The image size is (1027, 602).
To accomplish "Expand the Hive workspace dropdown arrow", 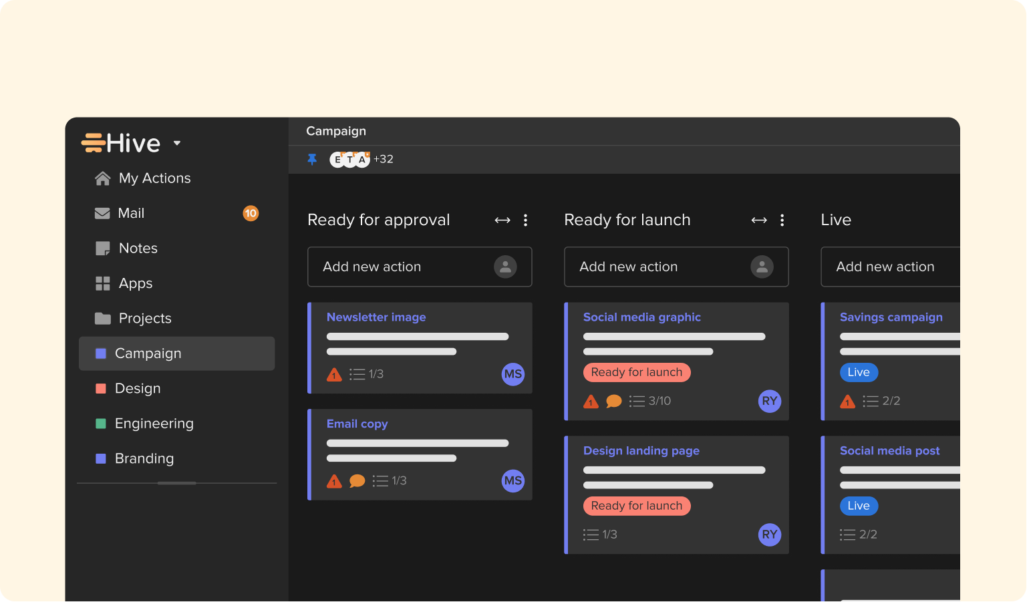I will [x=177, y=143].
